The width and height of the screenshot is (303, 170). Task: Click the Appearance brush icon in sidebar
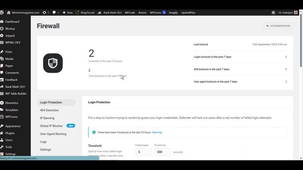[2, 126]
